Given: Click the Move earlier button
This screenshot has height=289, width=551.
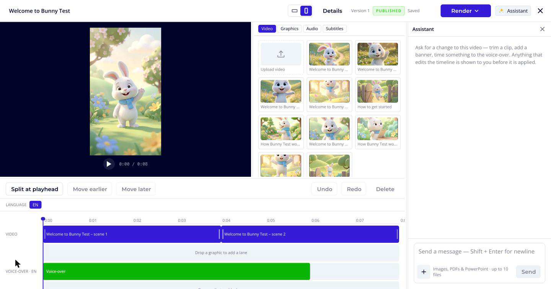Looking at the screenshot, I should [90, 189].
